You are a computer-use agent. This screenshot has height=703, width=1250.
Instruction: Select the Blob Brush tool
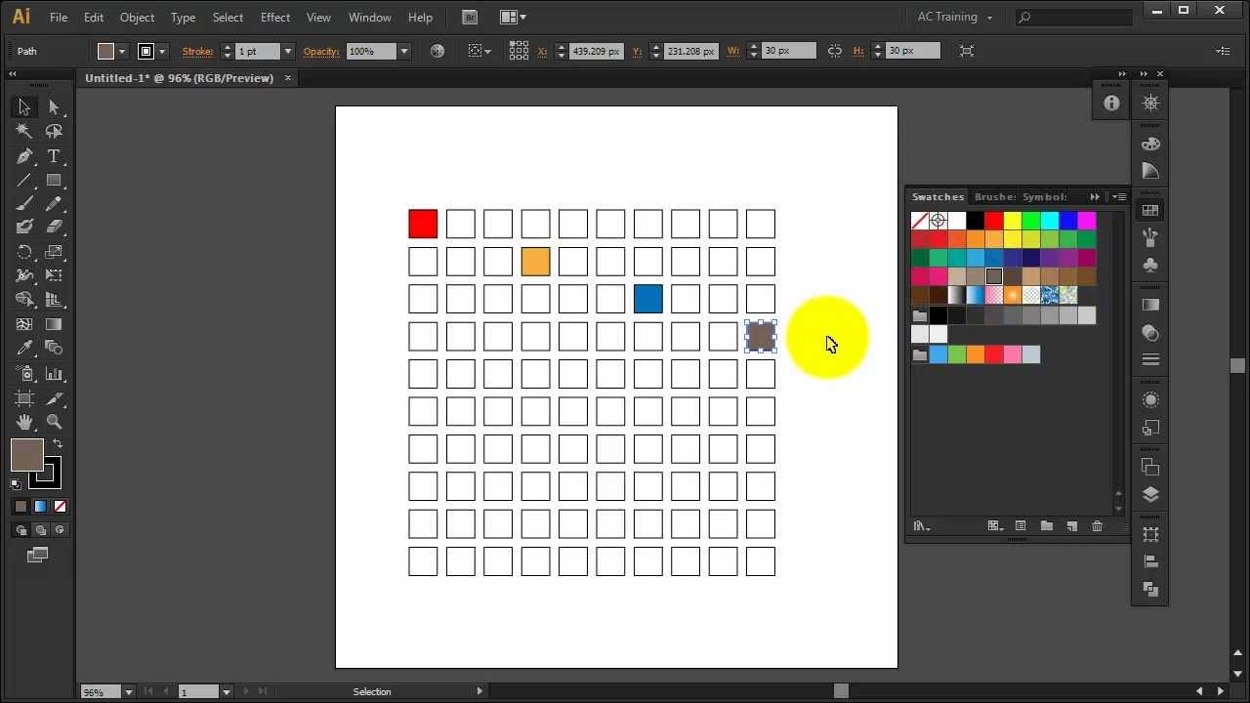[x=24, y=227]
